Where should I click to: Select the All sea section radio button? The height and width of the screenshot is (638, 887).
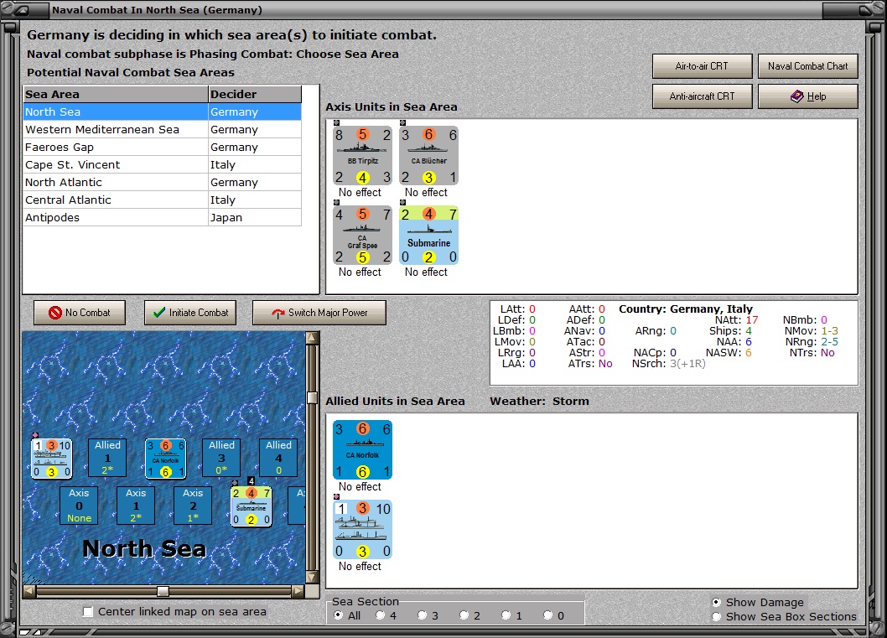338,615
